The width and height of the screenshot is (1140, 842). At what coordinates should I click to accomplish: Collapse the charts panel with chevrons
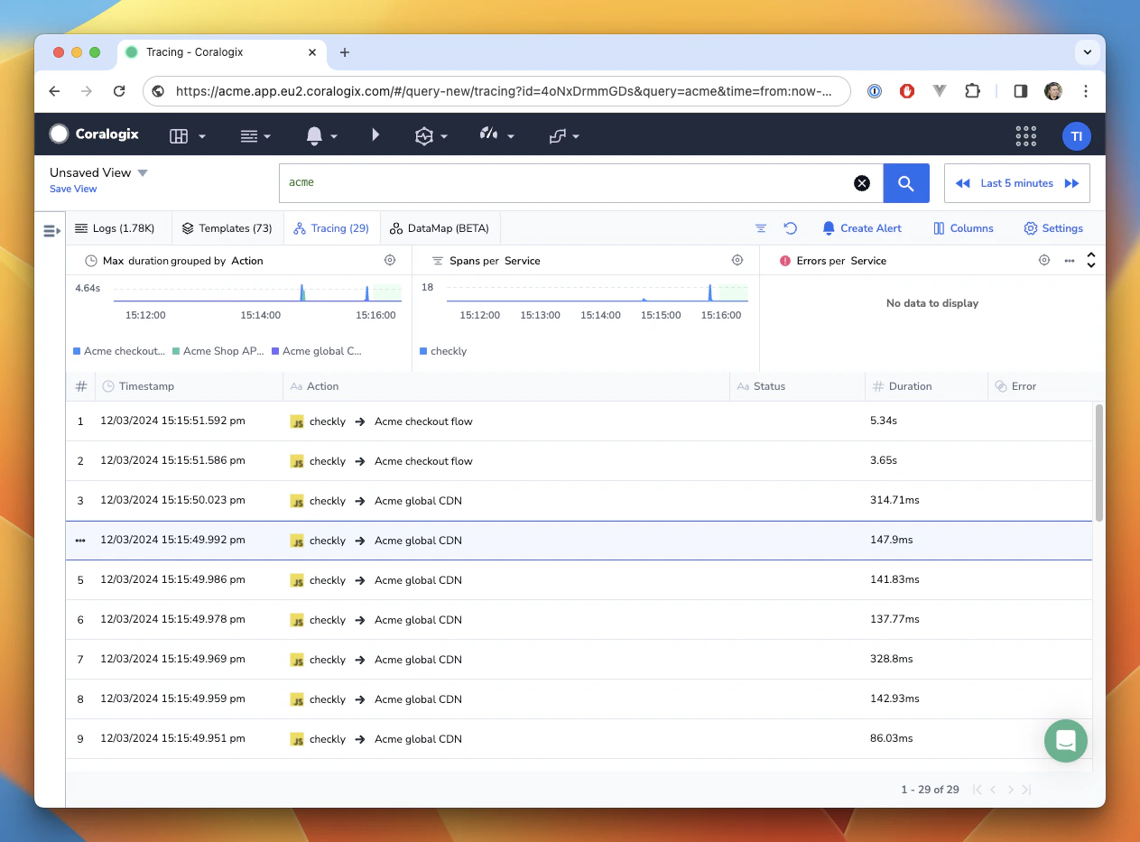(x=1090, y=260)
